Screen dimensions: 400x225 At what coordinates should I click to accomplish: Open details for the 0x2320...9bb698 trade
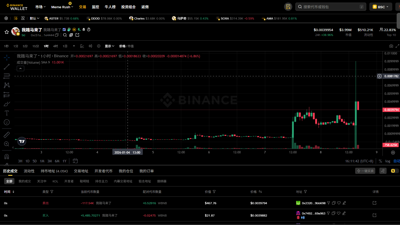(374, 203)
